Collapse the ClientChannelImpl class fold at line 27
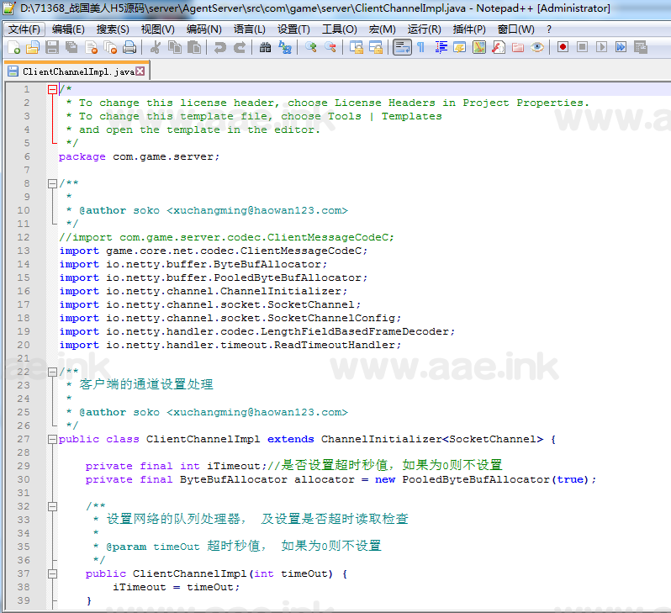Image resolution: width=671 pixels, height=613 pixels. tap(53, 439)
